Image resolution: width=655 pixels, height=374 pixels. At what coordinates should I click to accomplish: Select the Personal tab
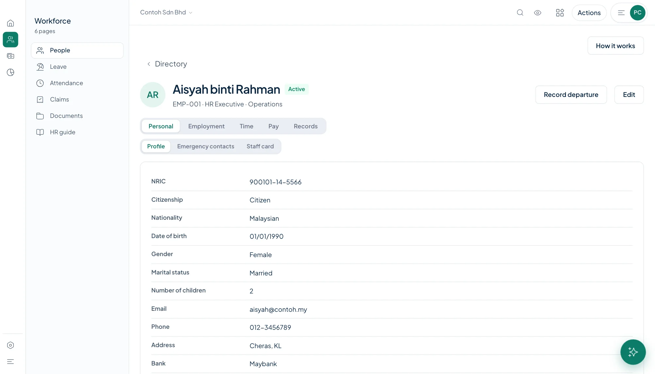pos(161,126)
